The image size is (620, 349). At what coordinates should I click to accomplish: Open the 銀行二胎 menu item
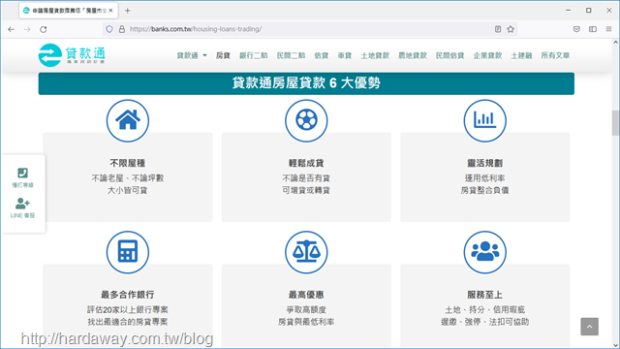pos(254,55)
